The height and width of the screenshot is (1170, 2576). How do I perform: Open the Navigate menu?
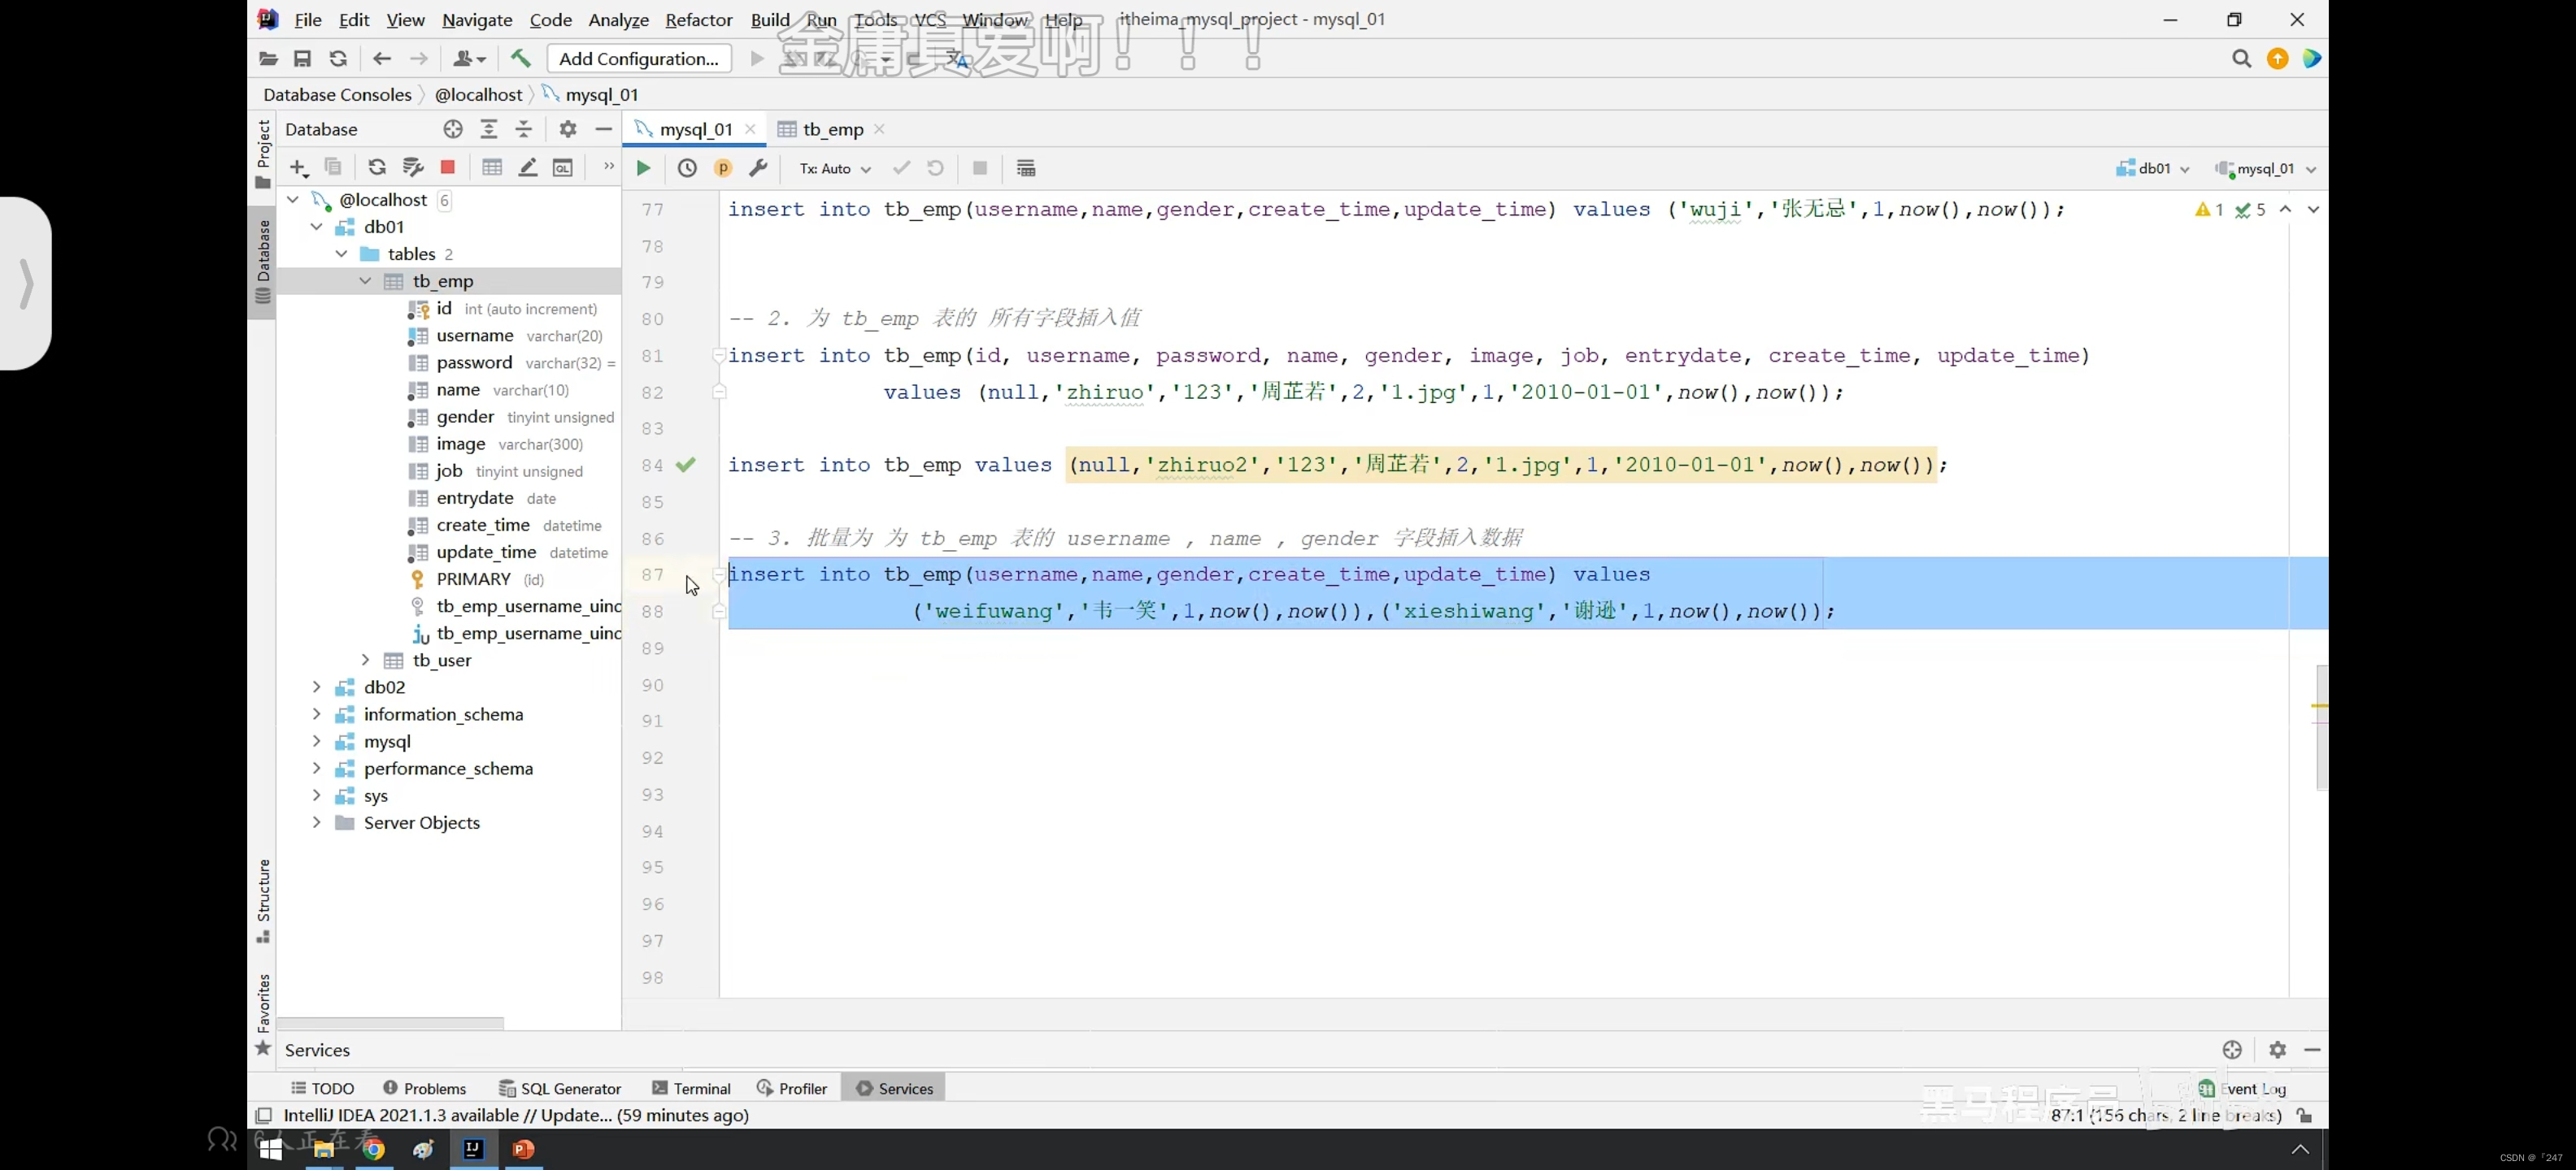[x=477, y=19]
